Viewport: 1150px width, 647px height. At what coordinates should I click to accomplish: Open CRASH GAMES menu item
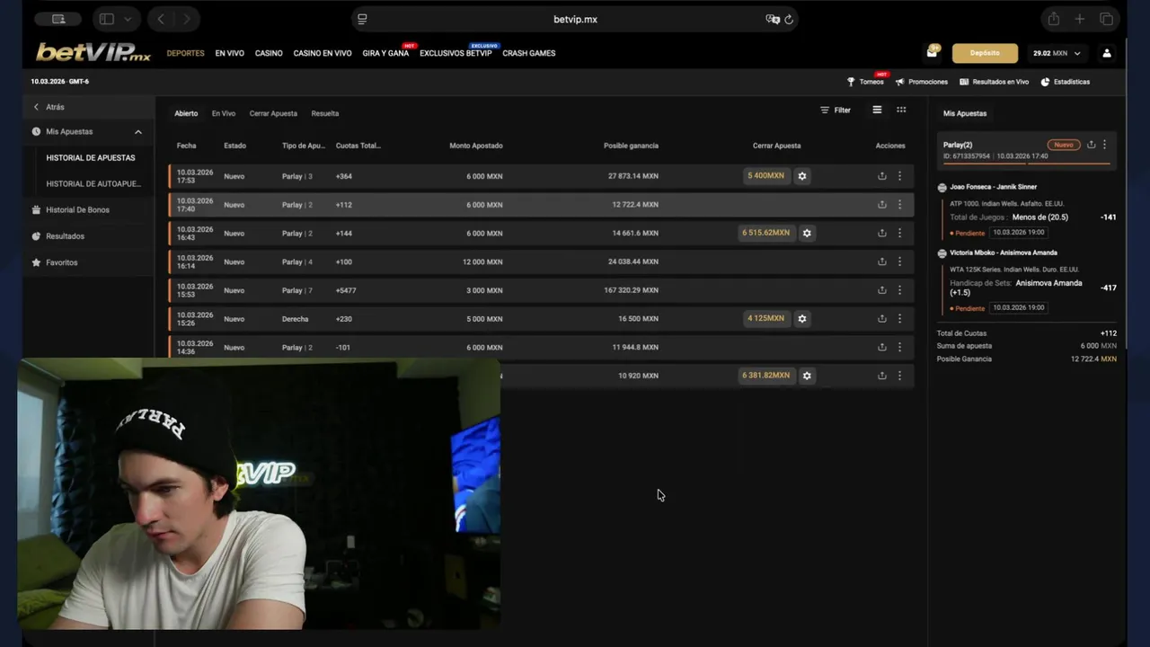[x=529, y=53]
